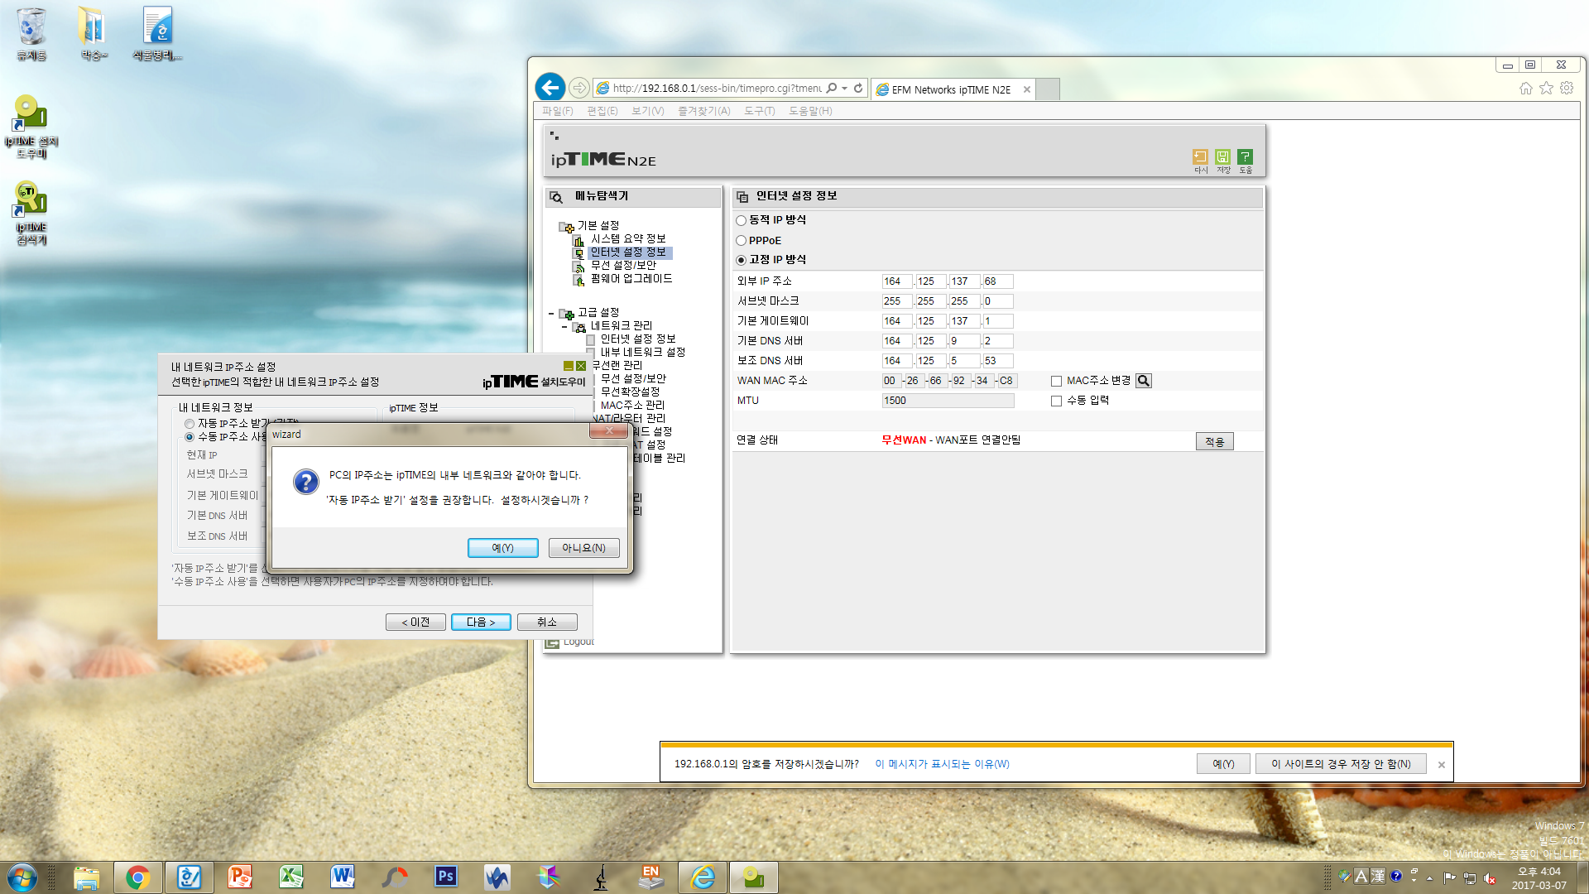Open Internet Explorer tools gear icon

(x=1567, y=88)
